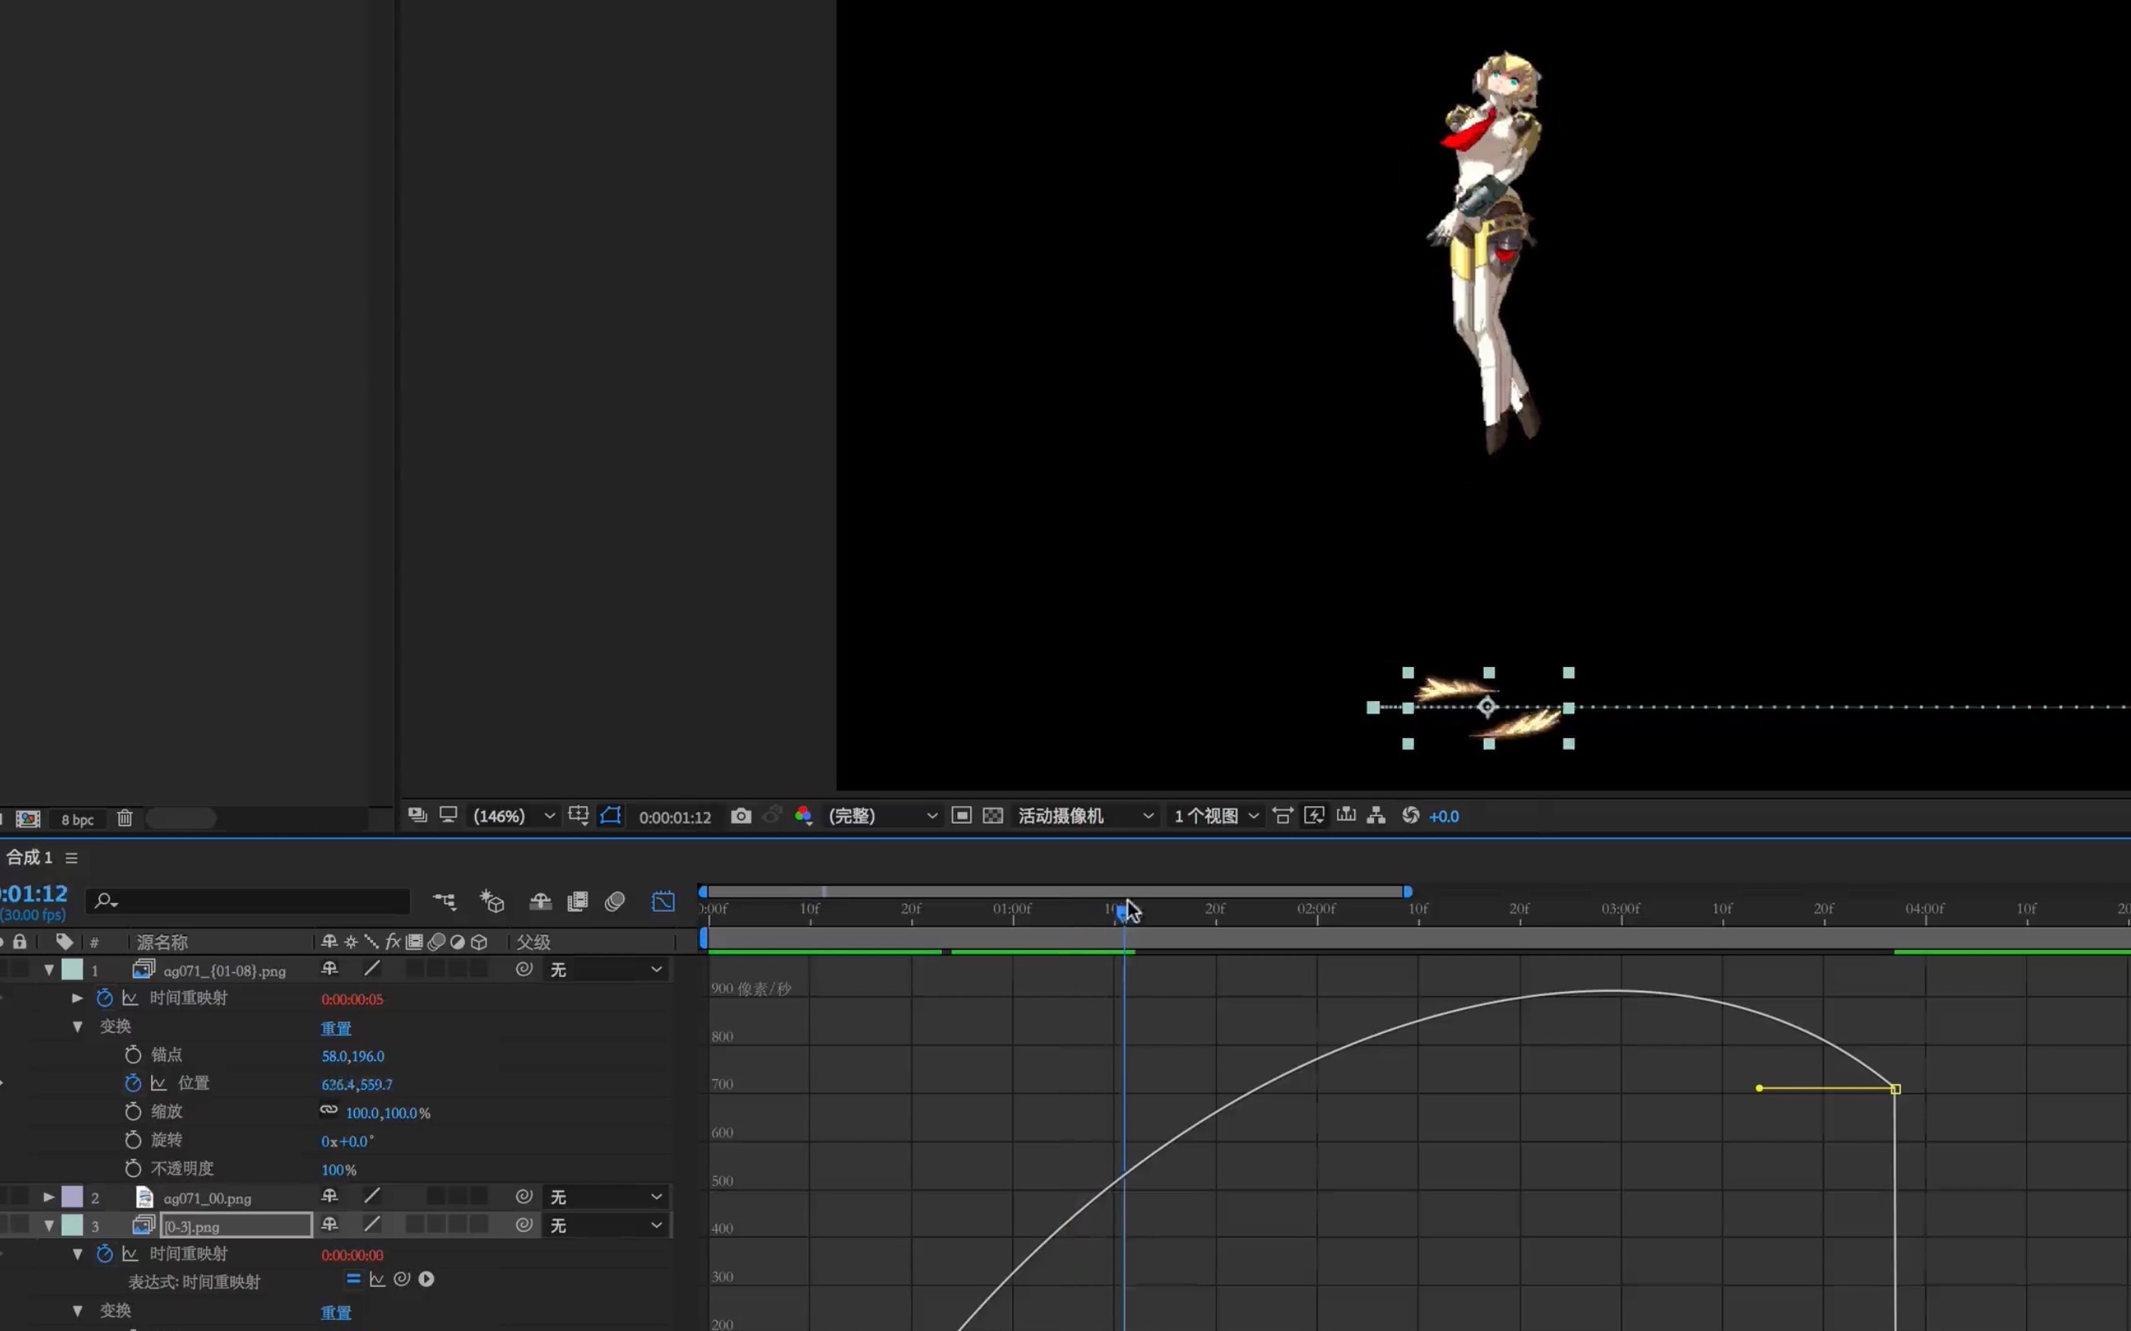Toggle stopwatch for 旋转 property

(x=133, y=1140)
